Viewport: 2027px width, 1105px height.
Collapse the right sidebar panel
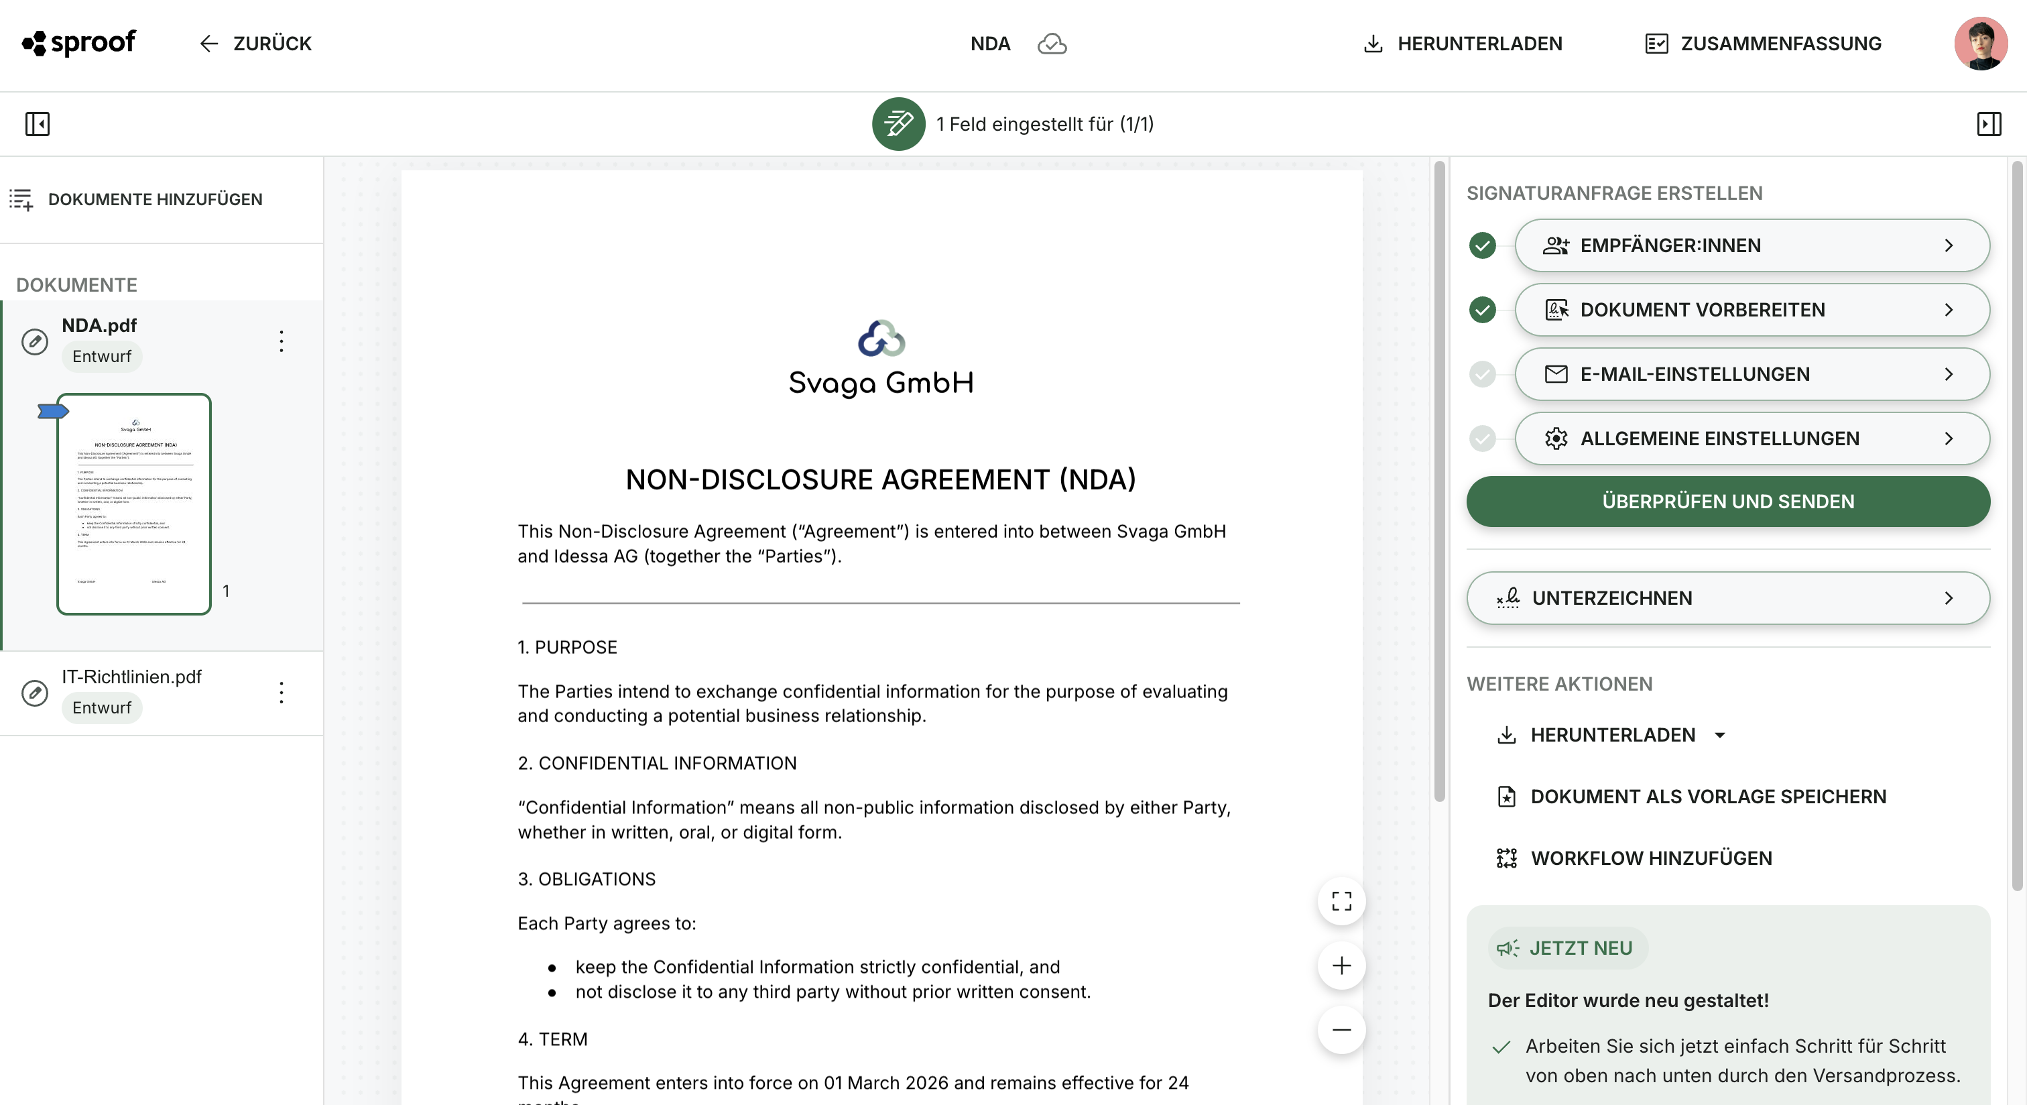1988,123
